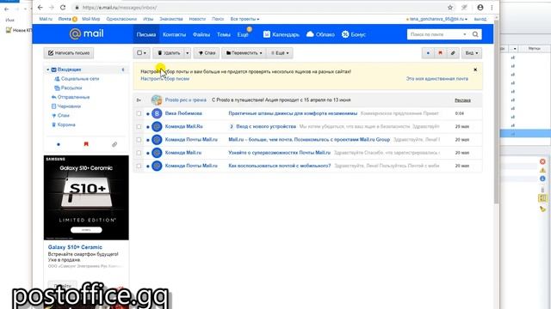Check the Вход с нового устройства message checkbox

pyautogui.click(x=139, y=126)
